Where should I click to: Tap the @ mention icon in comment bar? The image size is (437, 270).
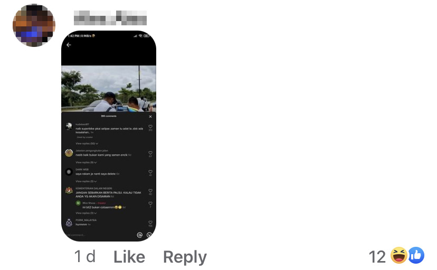pyautogui.click(x=140, y=235)
